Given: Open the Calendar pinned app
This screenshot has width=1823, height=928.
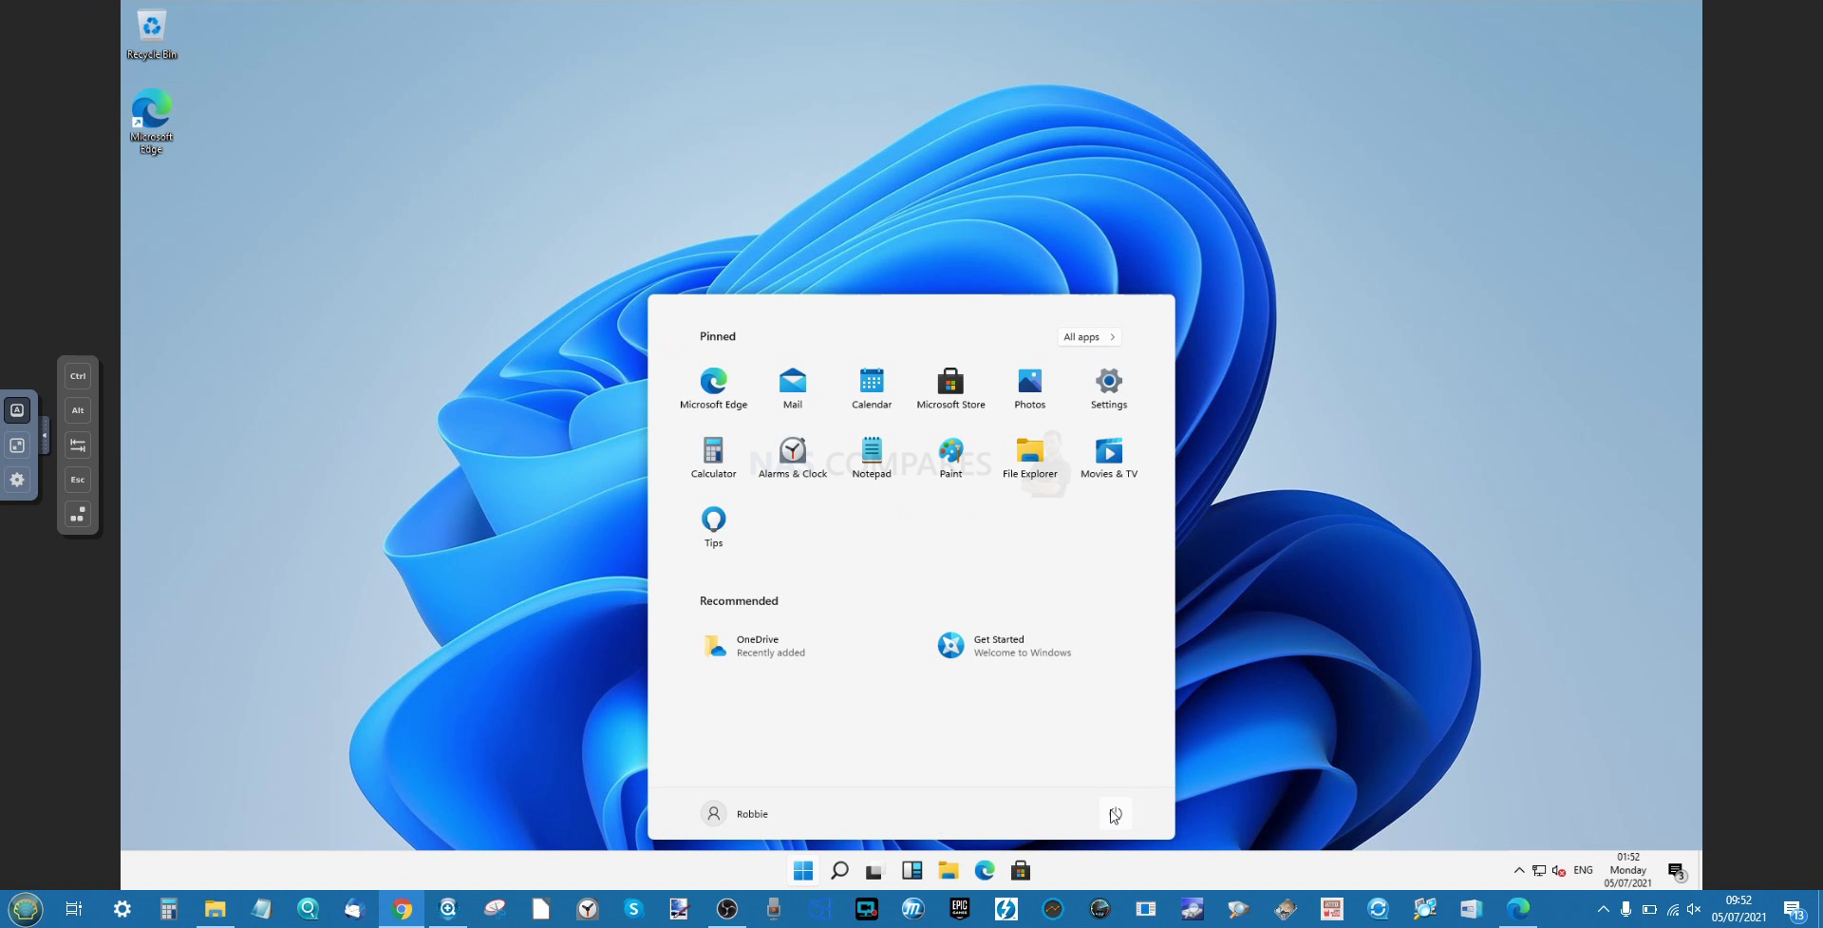Looking at the screenshot, I should (871, 388).
